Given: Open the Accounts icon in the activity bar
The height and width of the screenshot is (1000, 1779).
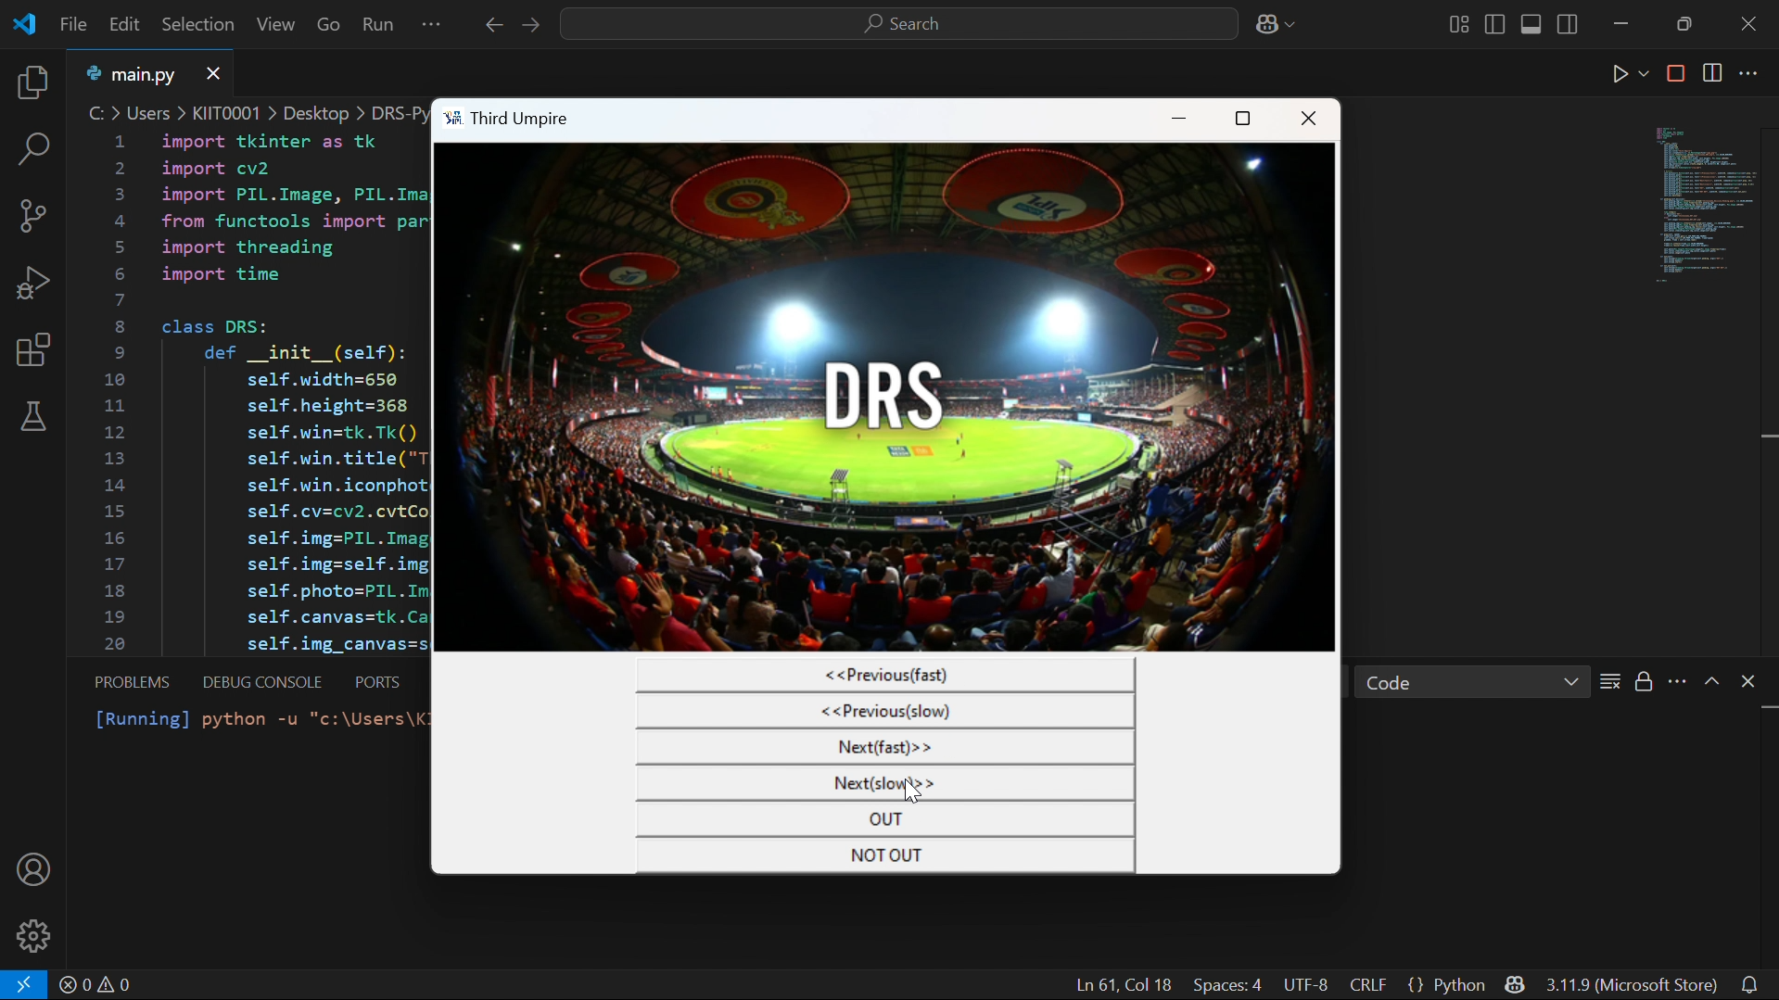Looking at the screenshot, I should (32, 869).
